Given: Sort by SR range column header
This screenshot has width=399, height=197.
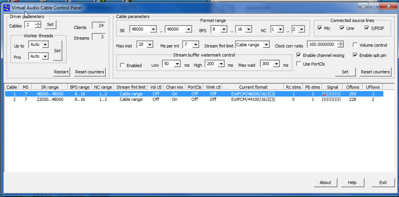Looking at the screenshot, I should pyautogui.click(x=50, y=87).
